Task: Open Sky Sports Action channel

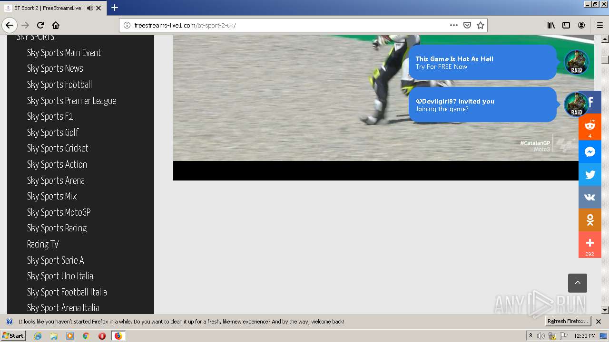Action: (57, 164)
